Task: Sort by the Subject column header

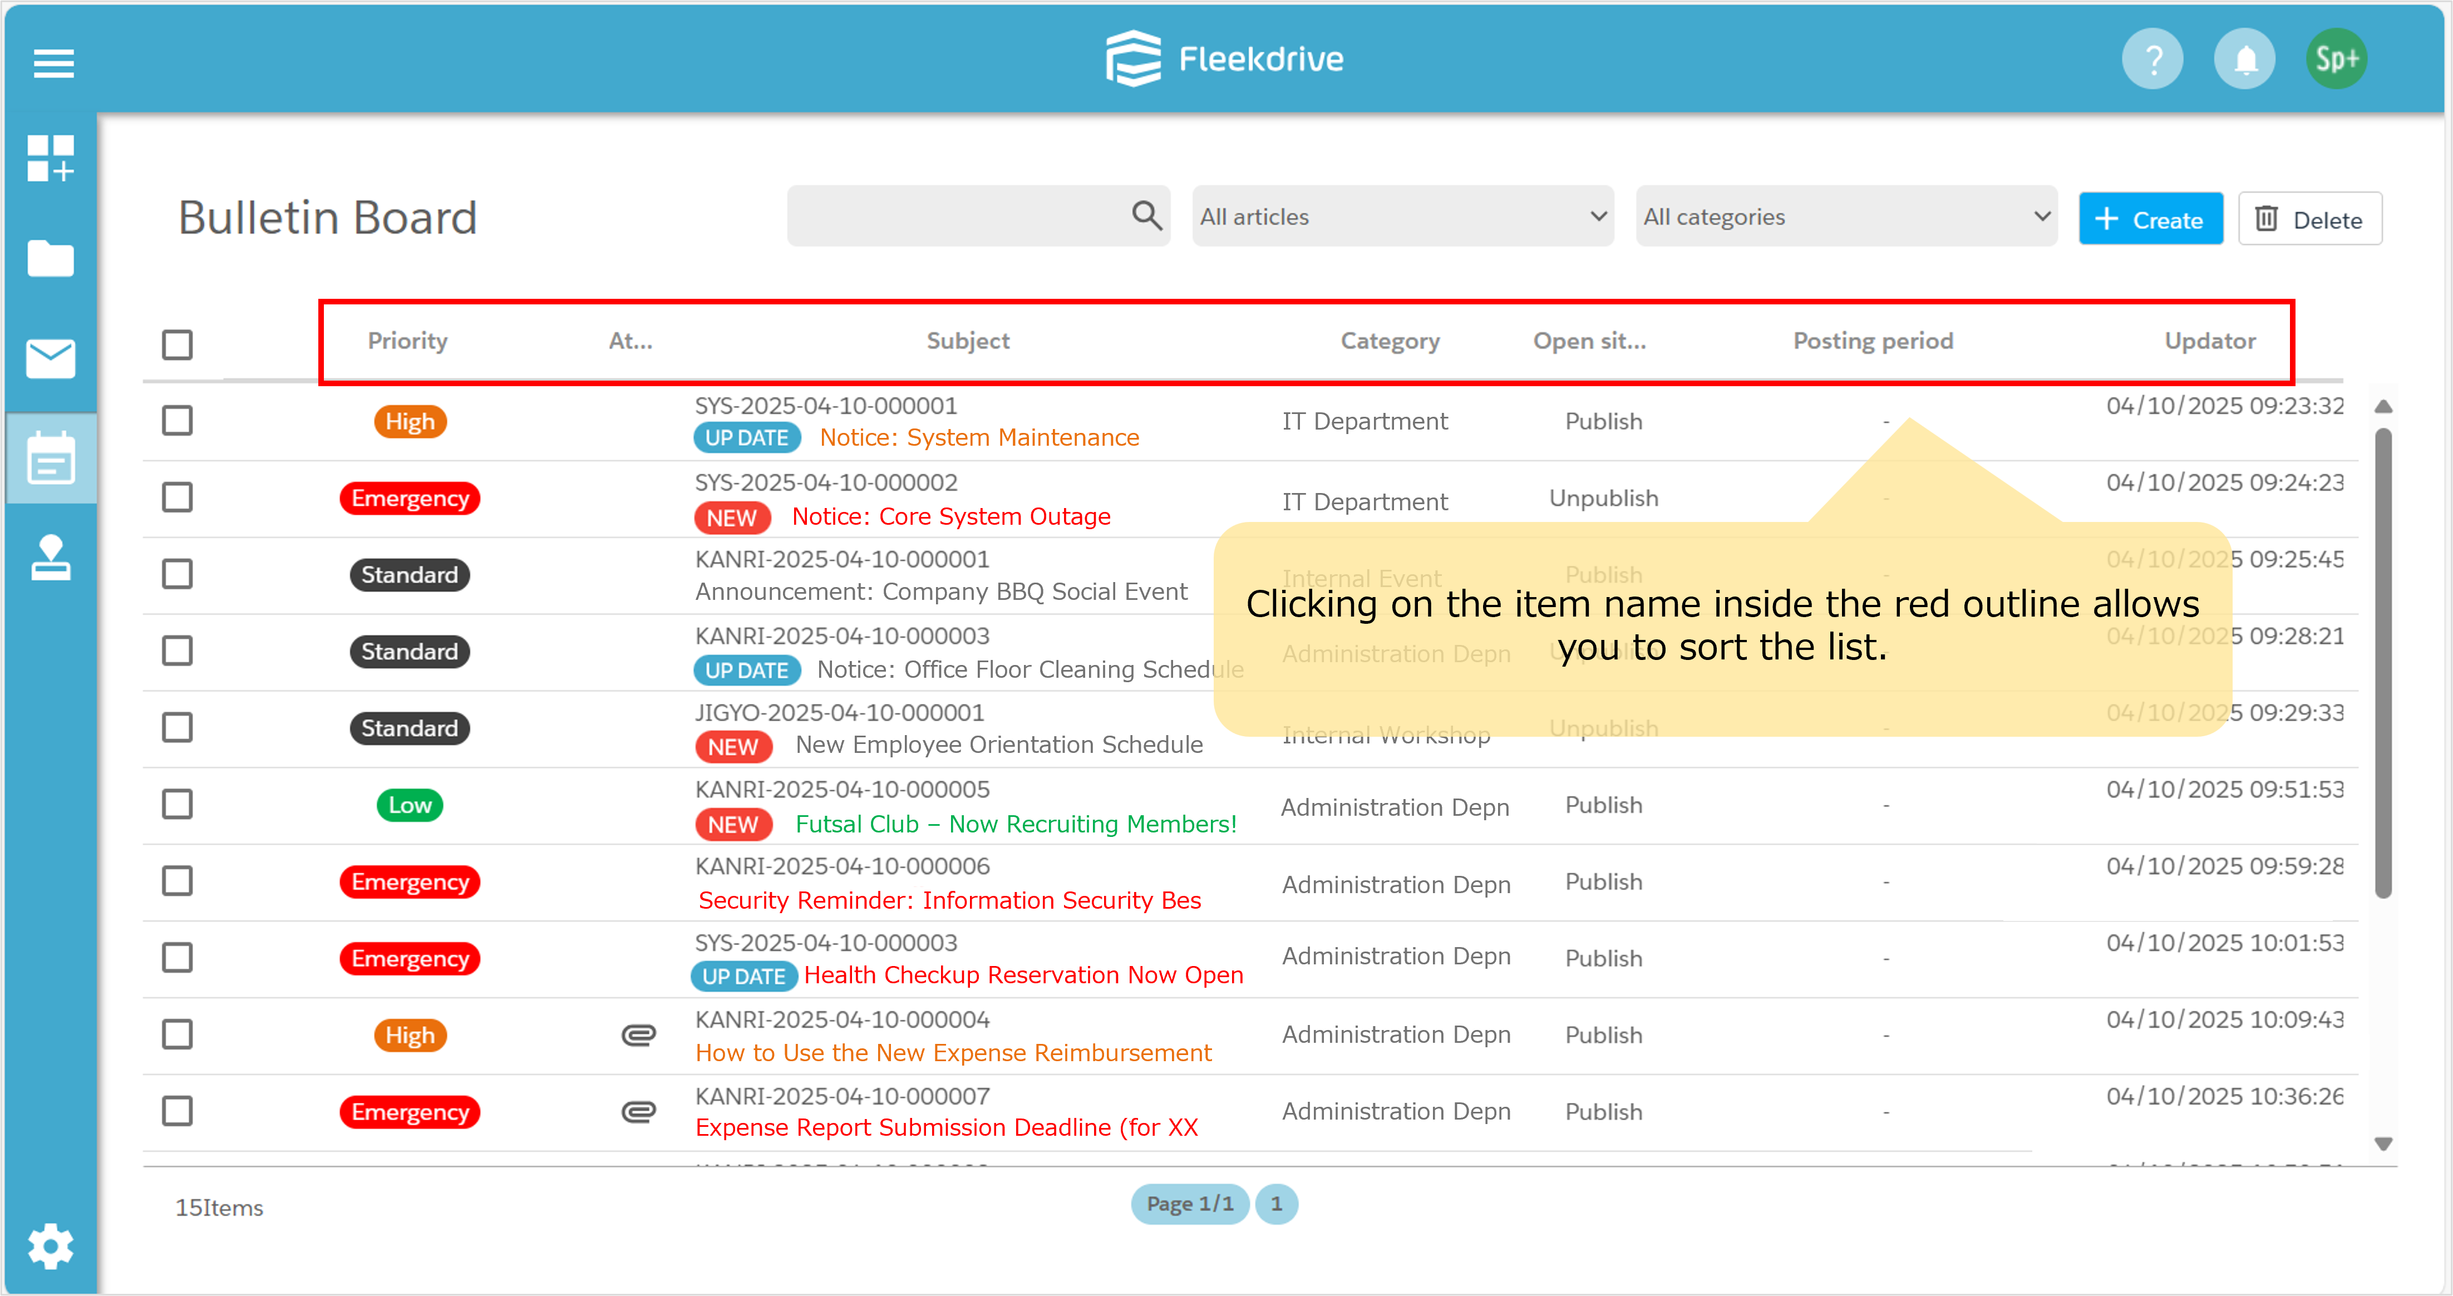Action: (968, 341)
